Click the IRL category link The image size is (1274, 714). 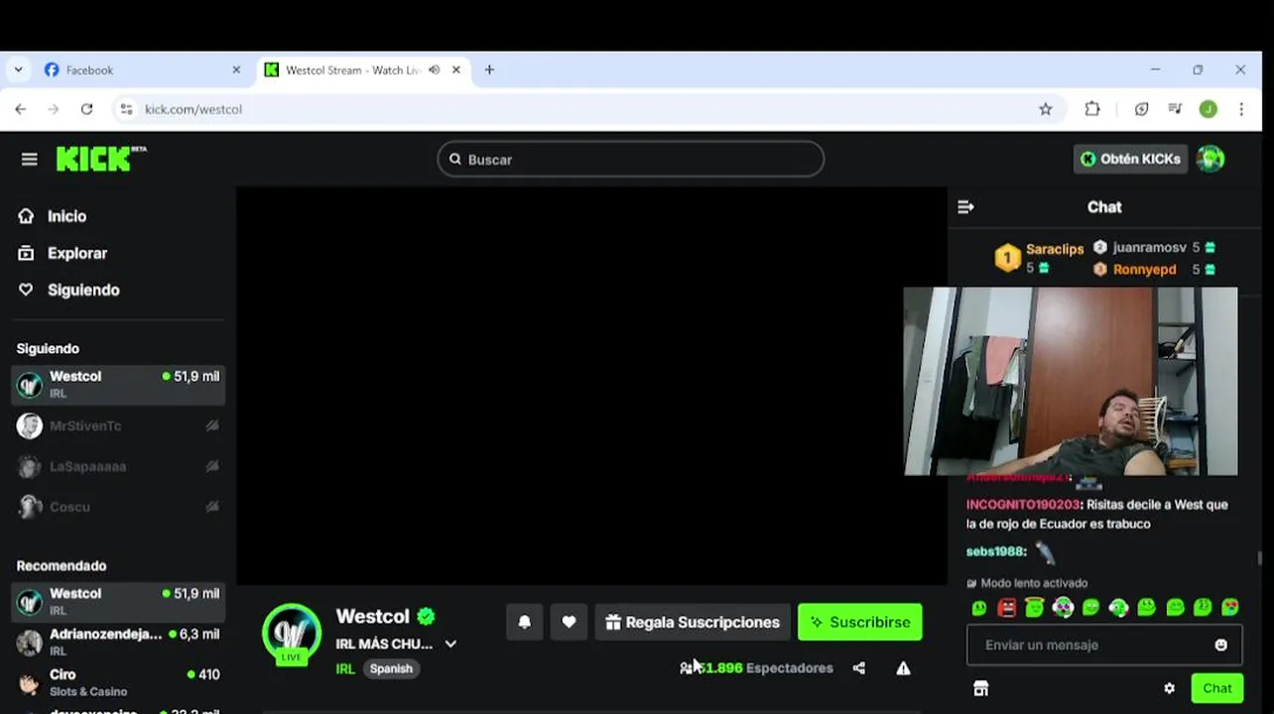point(345,668)
